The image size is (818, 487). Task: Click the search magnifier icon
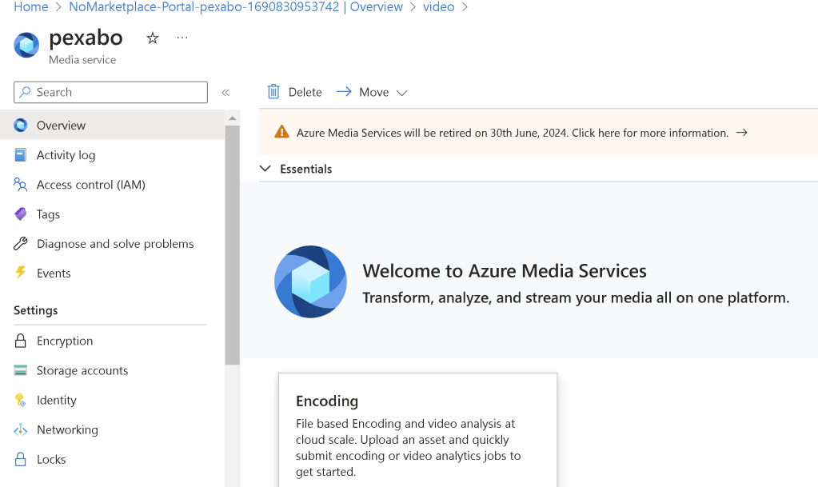(x=25, y=93)
